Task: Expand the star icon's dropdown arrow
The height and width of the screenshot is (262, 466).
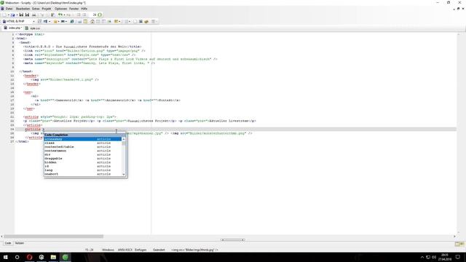Action: (59, 22)
